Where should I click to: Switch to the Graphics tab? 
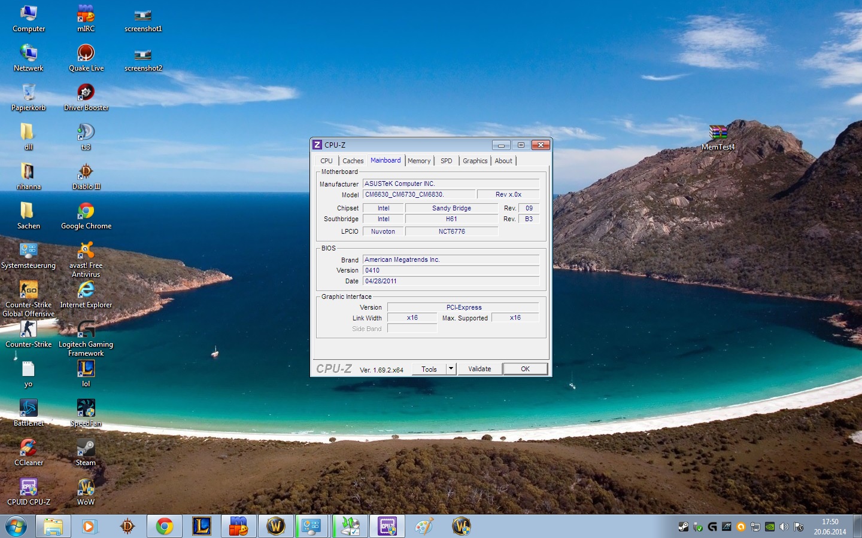(x=475, y=161)
